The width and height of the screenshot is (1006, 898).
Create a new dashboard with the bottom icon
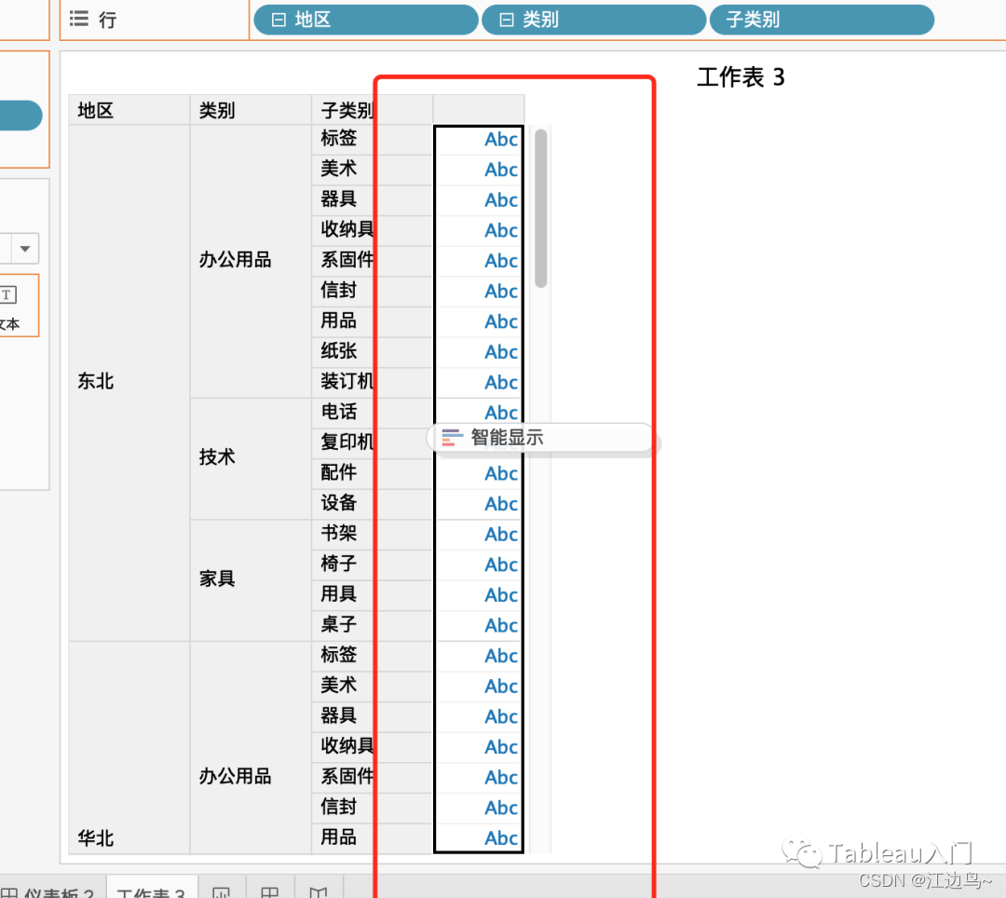pyautogui.click(x=269, y=891)
